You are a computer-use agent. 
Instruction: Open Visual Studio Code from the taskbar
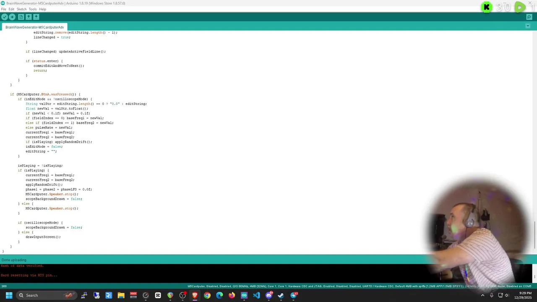(256, 295)
